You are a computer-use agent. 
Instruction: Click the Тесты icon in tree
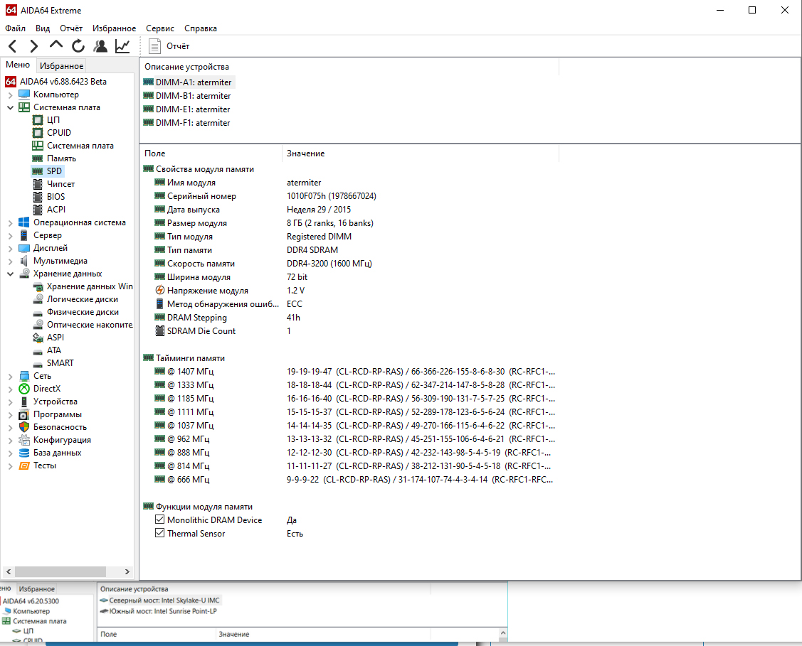24,465
